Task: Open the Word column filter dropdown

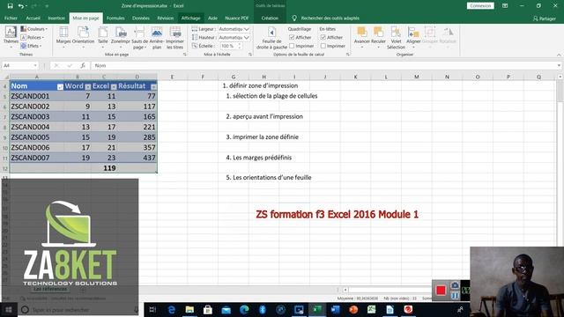Action: [88, 86]
